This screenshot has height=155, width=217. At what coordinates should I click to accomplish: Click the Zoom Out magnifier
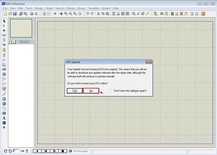(71, 14)
